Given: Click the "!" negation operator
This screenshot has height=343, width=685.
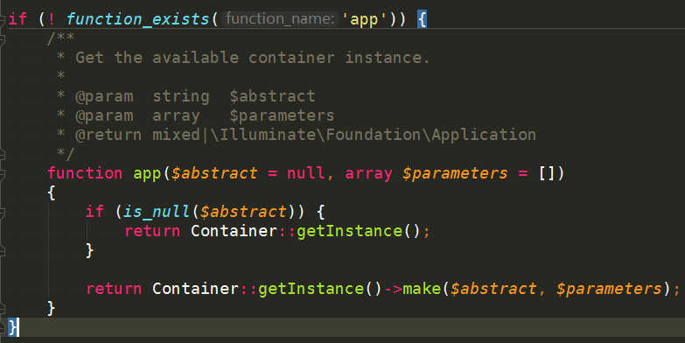Looking at the screenshot, I should tap(52, 18).
